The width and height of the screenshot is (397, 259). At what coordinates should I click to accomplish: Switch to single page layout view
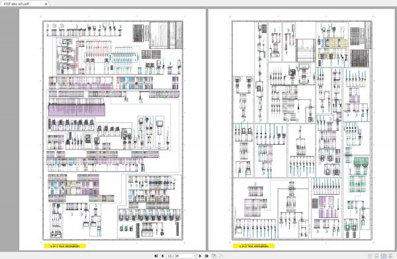pyautogui.click(x=370, y=256)
